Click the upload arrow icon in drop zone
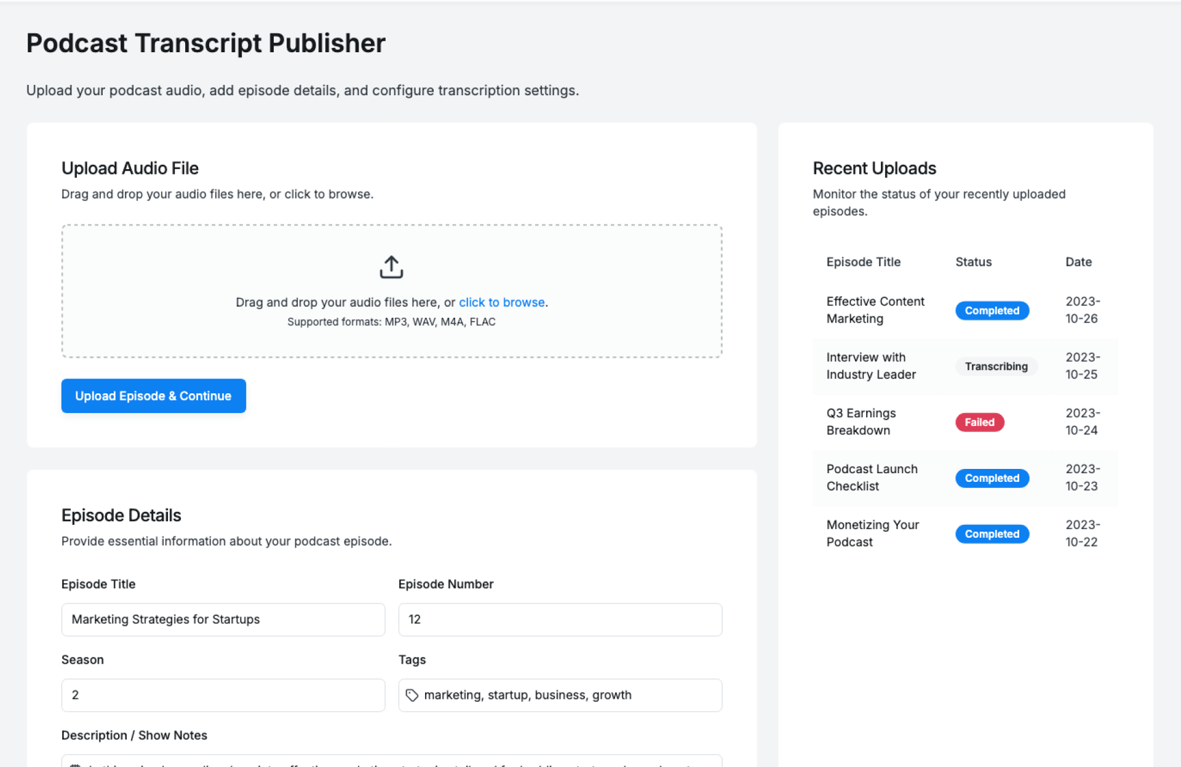 [391, 267]
